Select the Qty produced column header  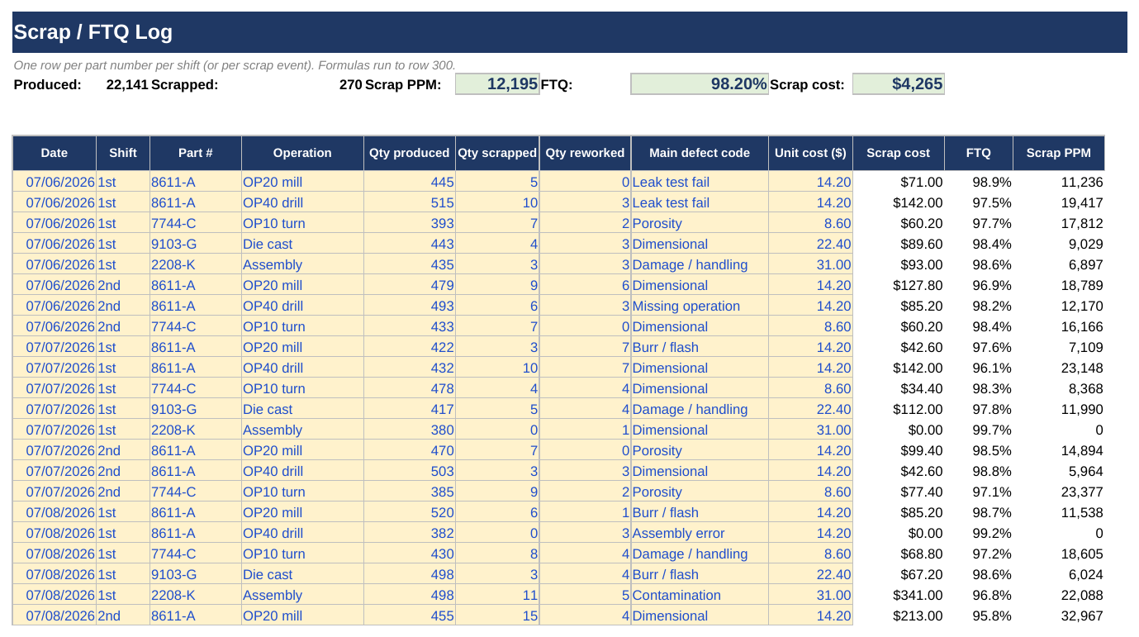[410, 153]
